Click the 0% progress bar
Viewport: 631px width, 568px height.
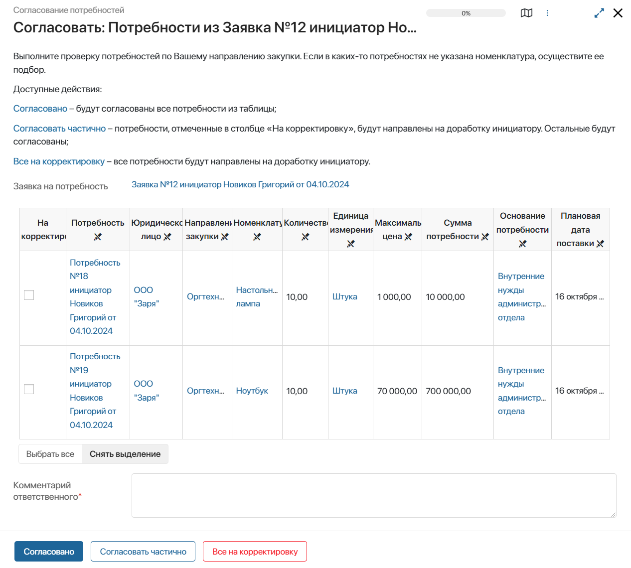[x=466, y=13]
